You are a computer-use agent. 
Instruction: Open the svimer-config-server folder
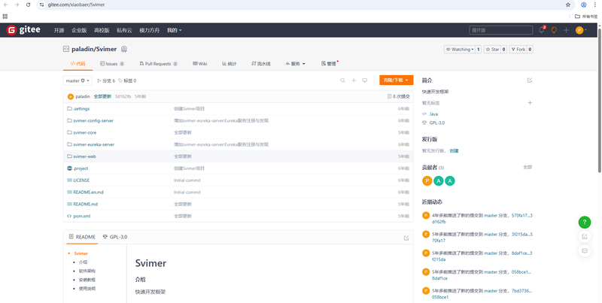93,121
